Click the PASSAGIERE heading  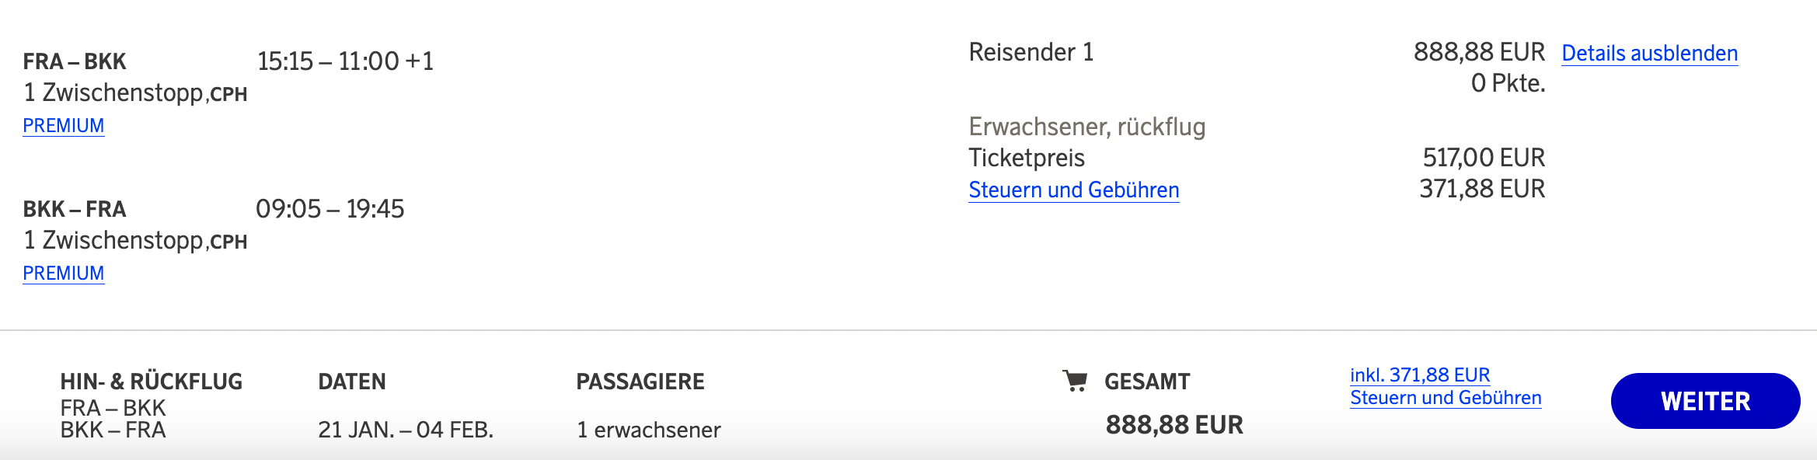point(640,382)
